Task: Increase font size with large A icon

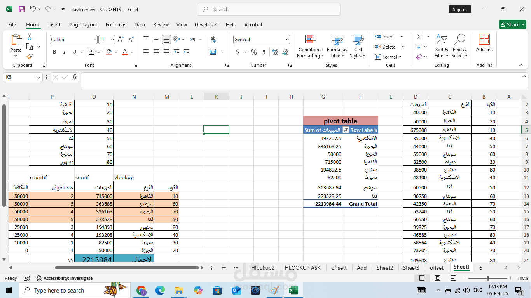Action: pyautogui.click(x=121, y=40)
